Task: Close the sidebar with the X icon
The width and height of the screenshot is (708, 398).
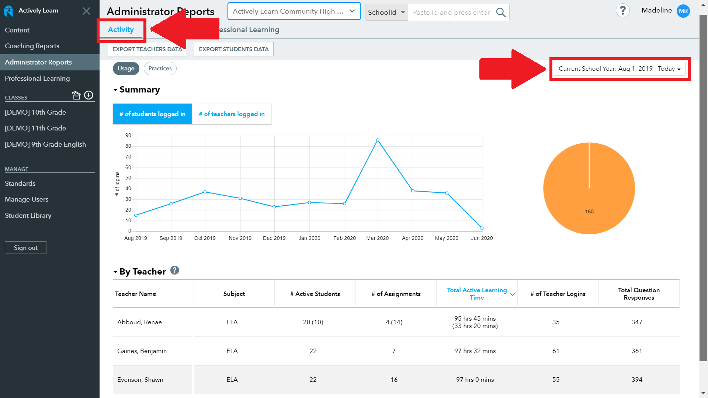Action: coord(86,11)
